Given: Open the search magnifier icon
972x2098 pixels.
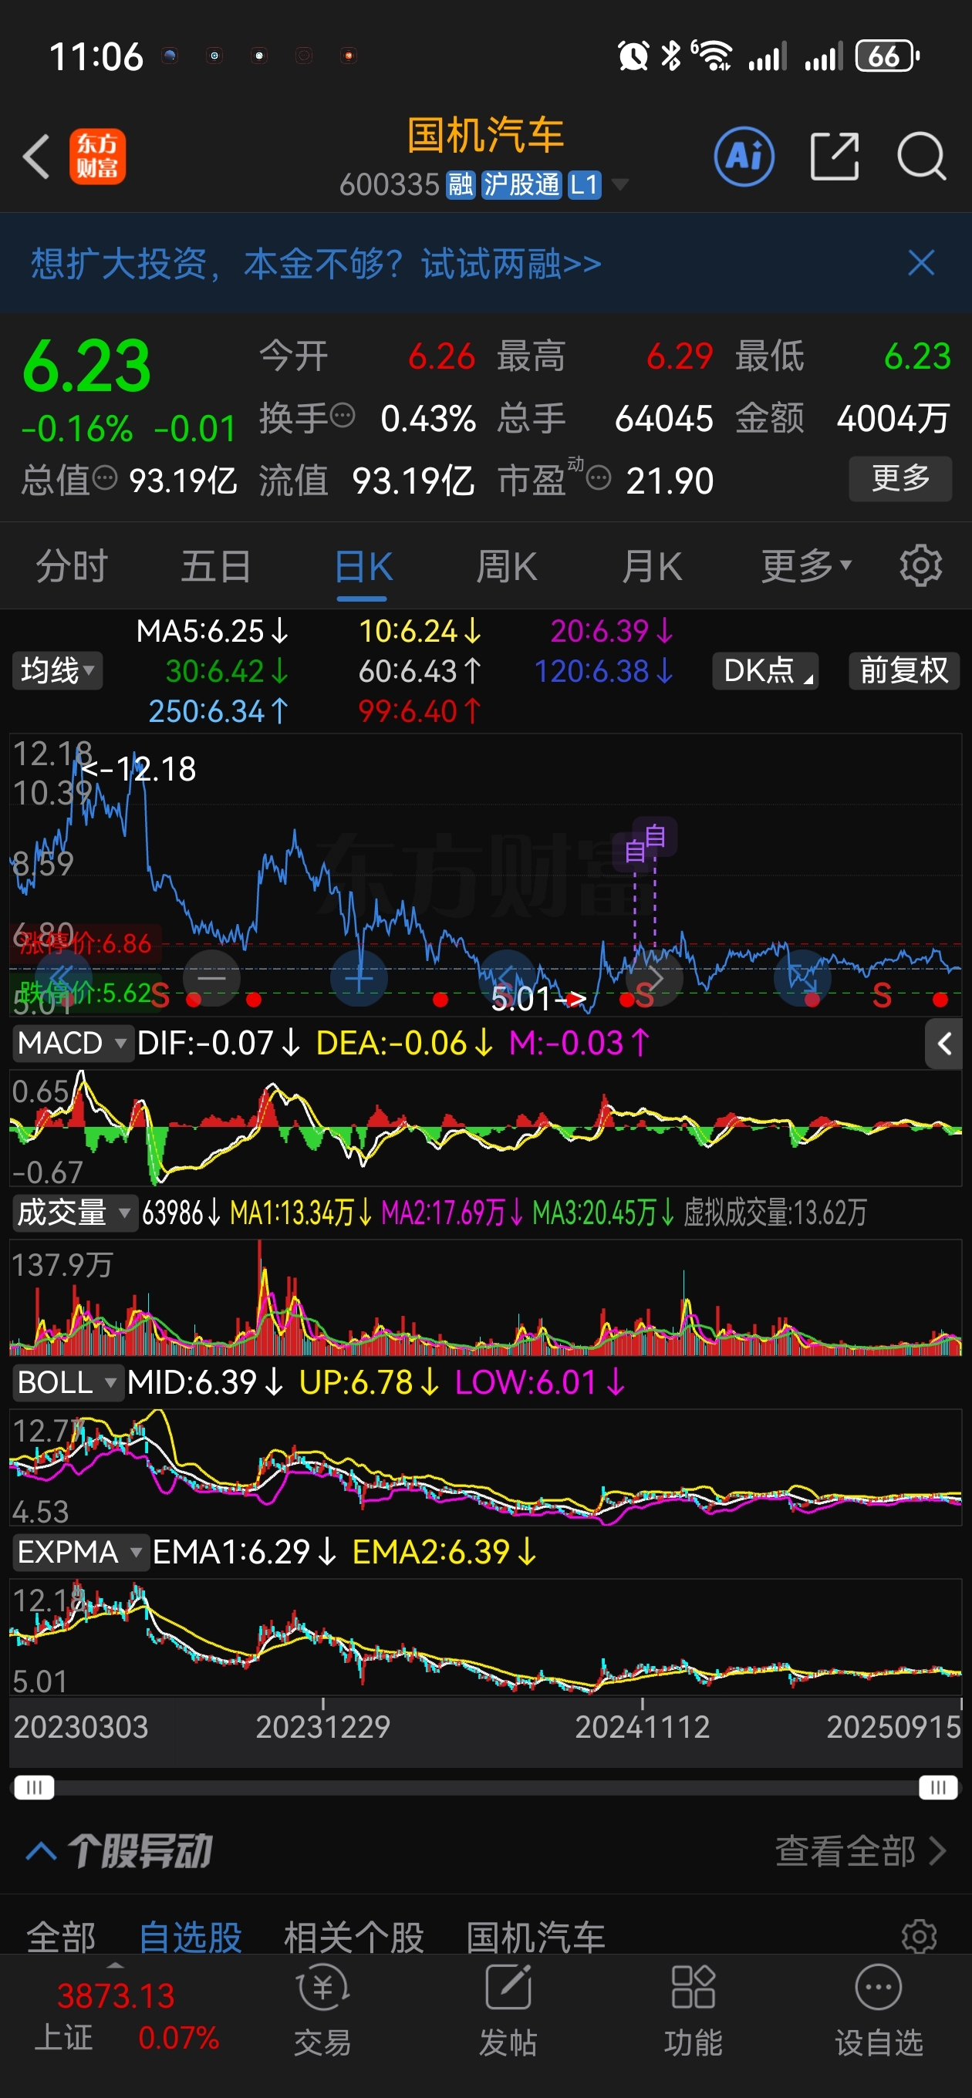Looking at the screenshot, I should pos(920,157).
